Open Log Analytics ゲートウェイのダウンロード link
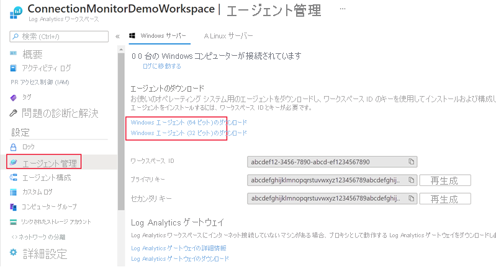Viewport: 496px width, 267px height. (180, 259)
